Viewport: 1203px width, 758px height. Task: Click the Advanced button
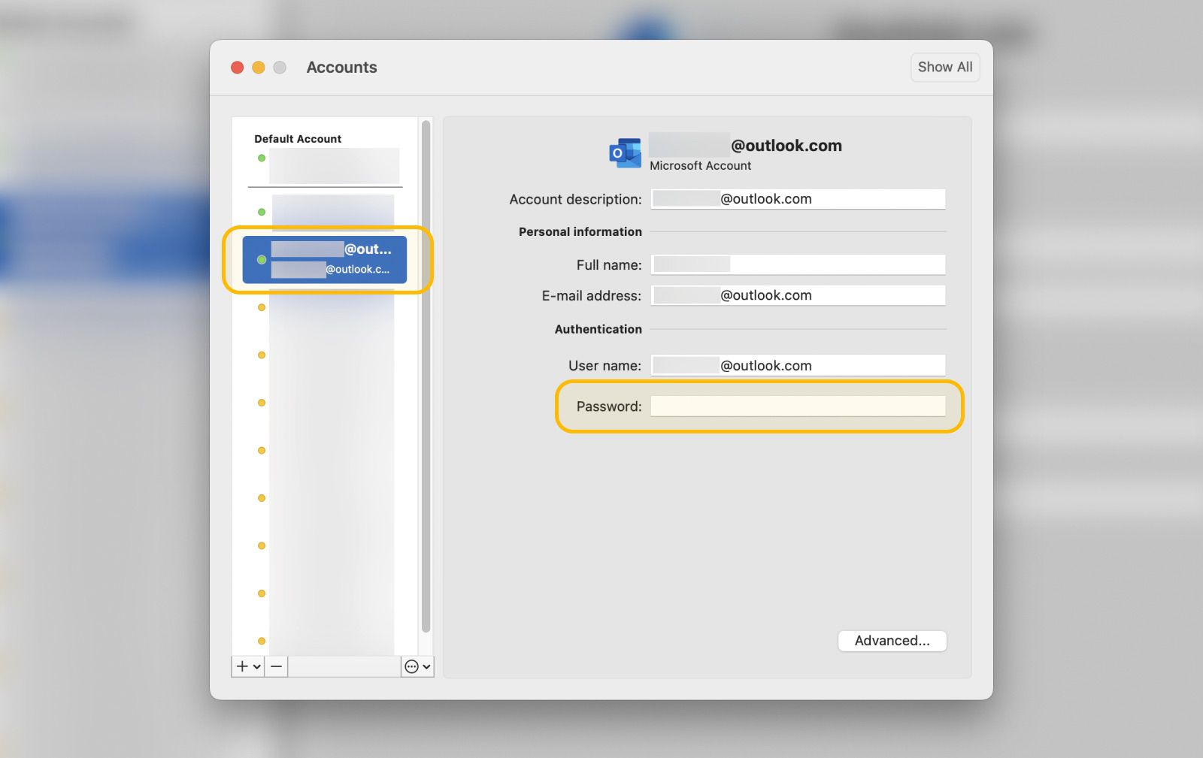tap(892, 641)
